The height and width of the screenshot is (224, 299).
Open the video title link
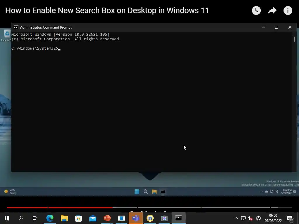pyautogui.click(x=107, y=10)
